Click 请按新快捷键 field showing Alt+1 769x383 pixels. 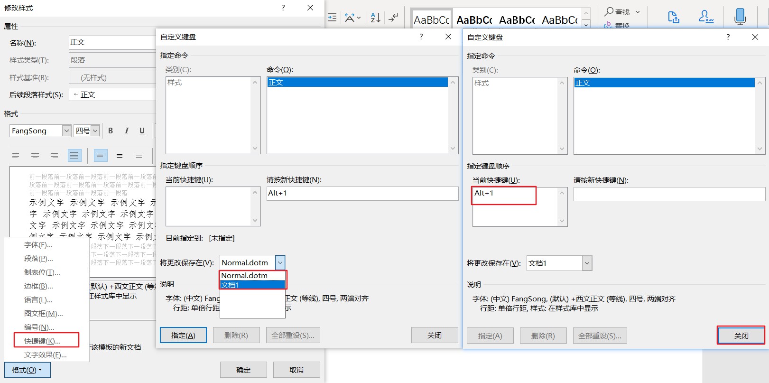point(362,193)
